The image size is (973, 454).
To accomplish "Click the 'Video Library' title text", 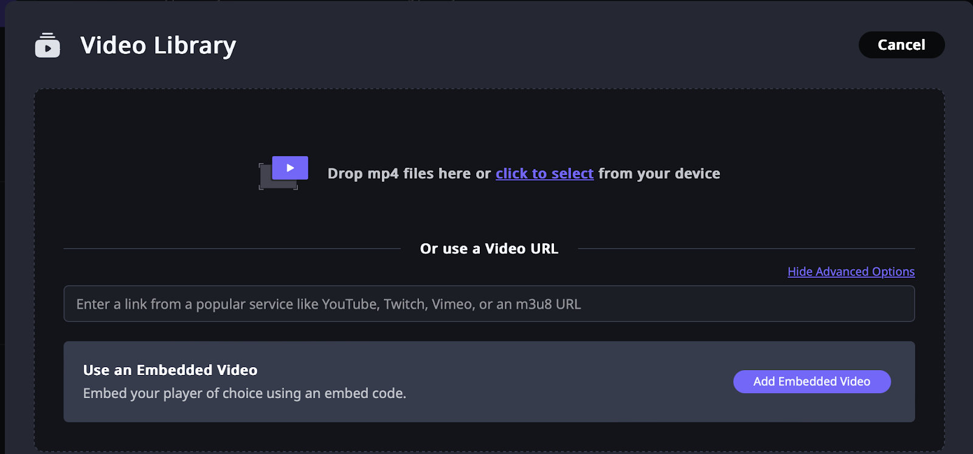I will click(x=158, y=46).
